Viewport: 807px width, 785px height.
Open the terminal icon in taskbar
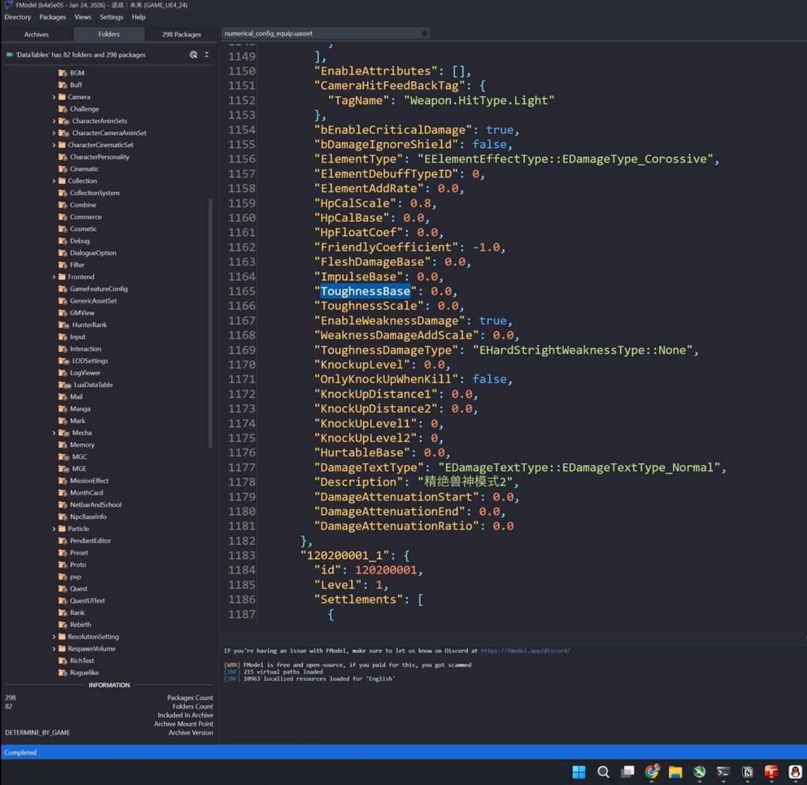(723, 772)
